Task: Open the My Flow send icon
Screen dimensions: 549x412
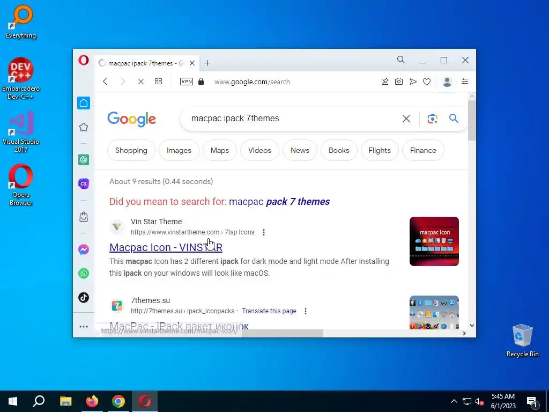Action: [413, 82]
